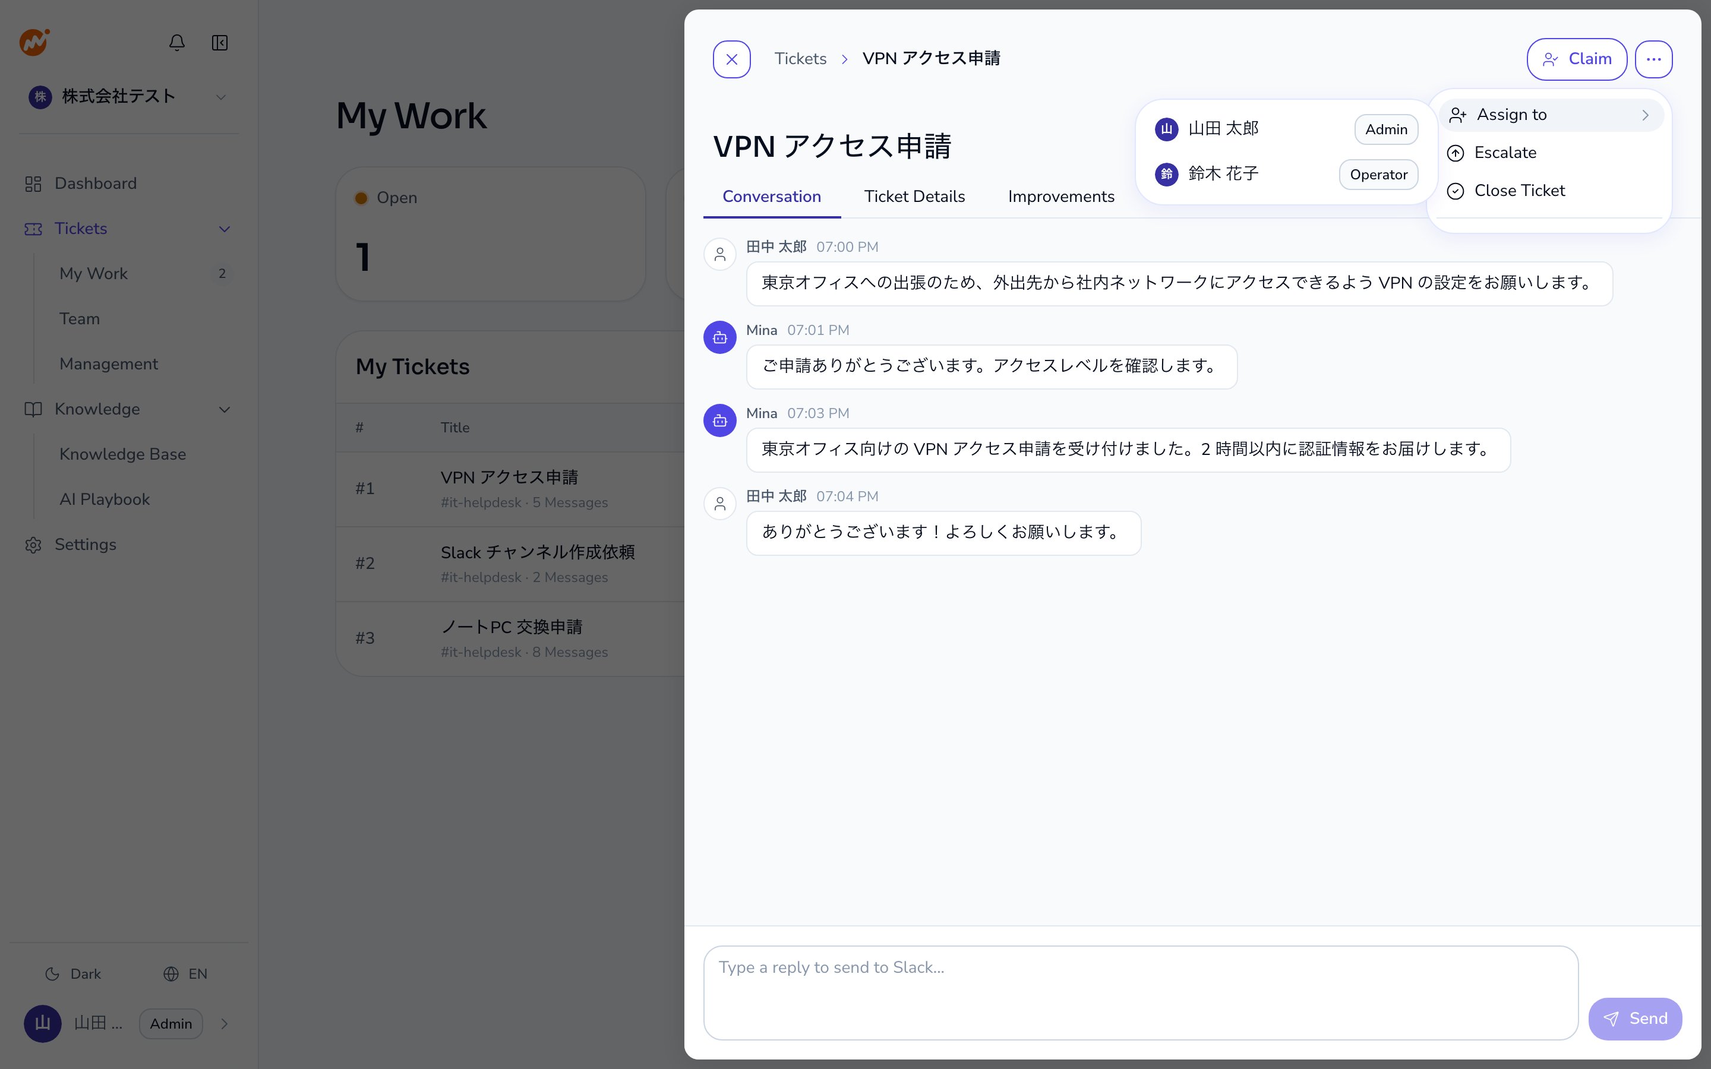Click the Knowledge book icon
1711x1069 pixels.
tap(33, 409)
